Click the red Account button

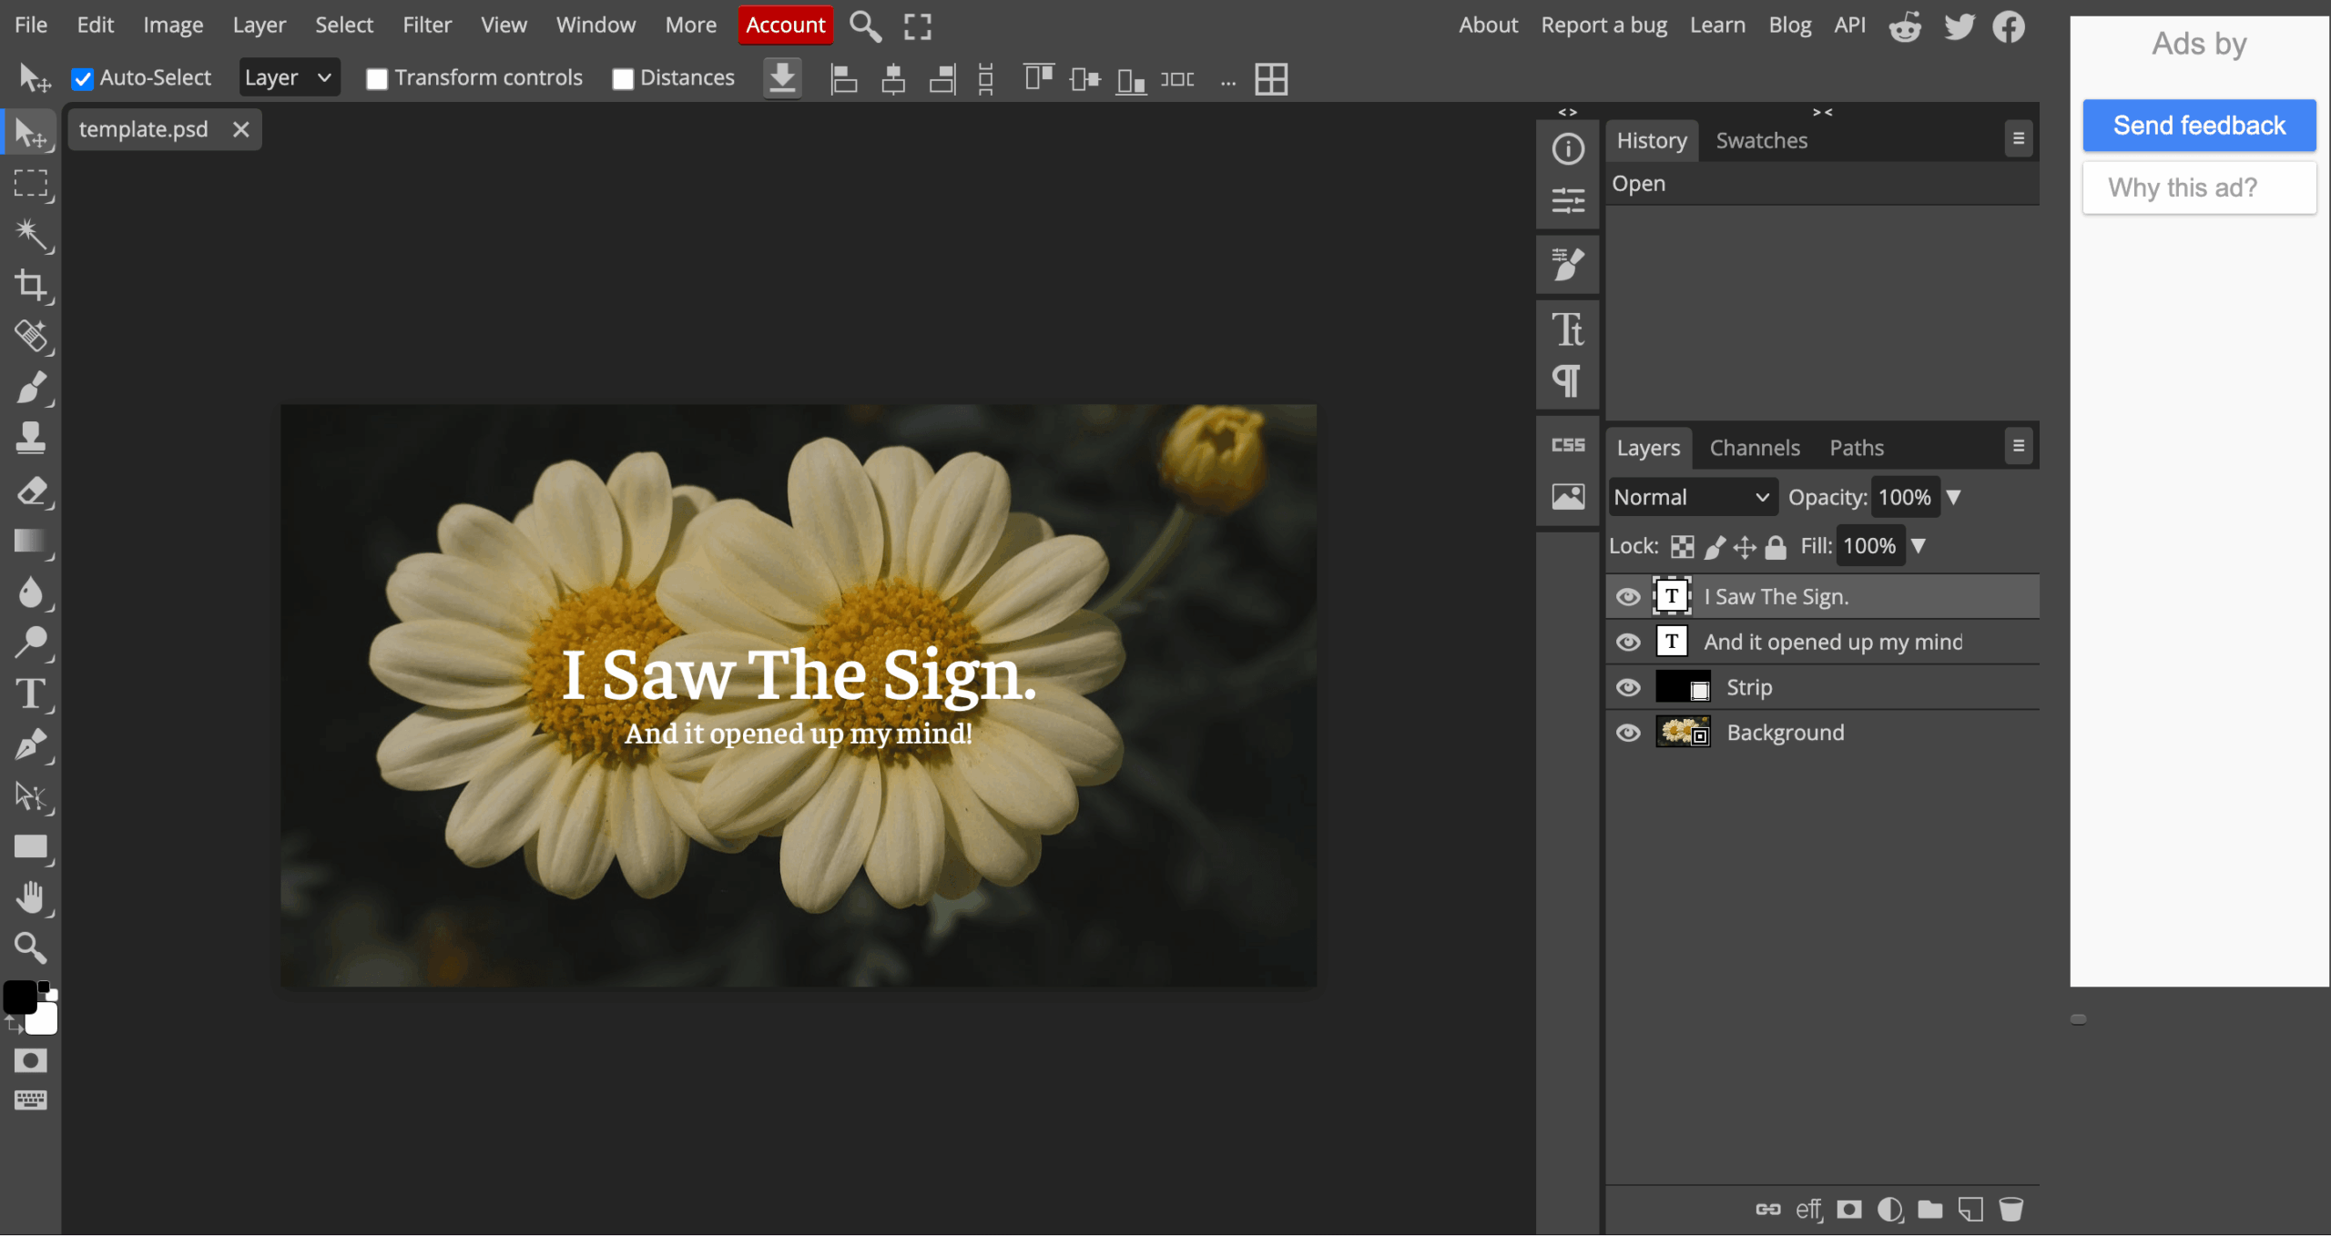point(786,25)
